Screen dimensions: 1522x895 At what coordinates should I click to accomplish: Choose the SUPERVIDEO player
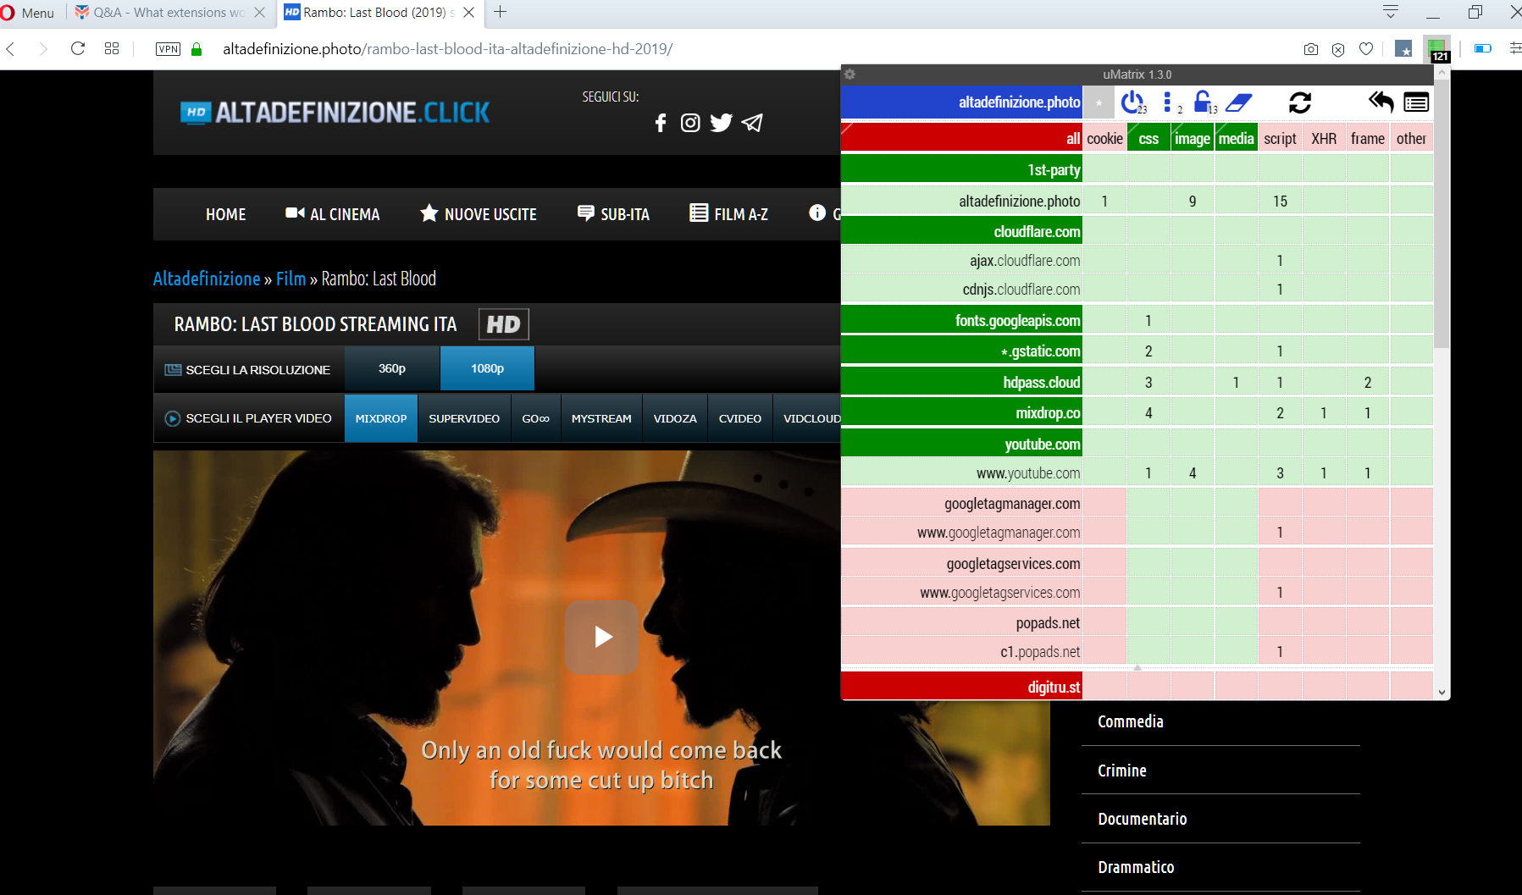(x=464, y=418)
